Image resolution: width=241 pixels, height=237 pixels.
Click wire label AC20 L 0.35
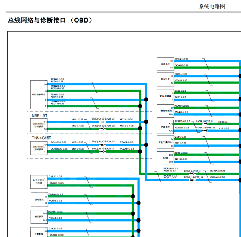click(x=57, y=82)
